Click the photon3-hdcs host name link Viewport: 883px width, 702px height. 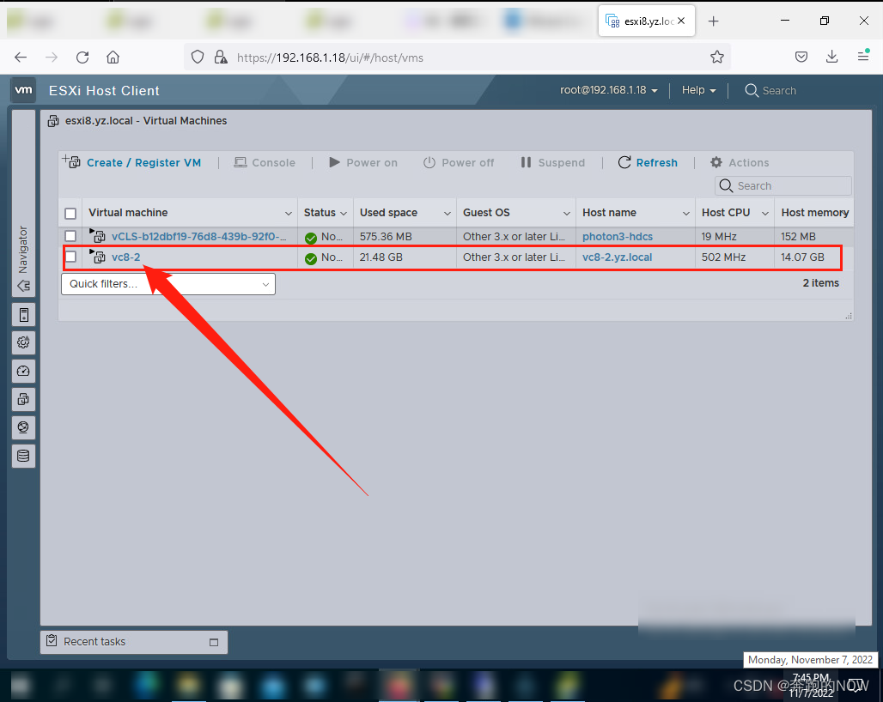(618, 236)
